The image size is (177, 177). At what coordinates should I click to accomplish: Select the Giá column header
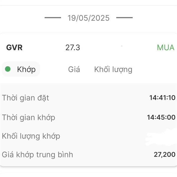tap(74, 69)
